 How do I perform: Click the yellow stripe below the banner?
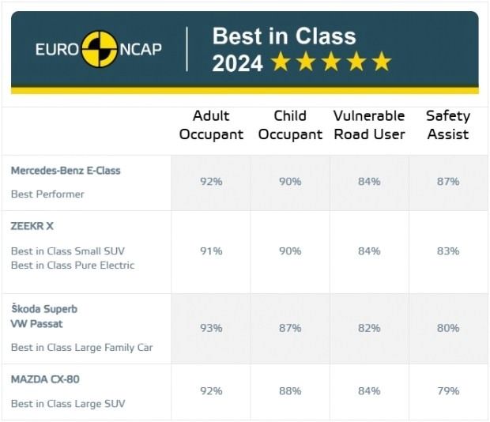coord(245,91)
